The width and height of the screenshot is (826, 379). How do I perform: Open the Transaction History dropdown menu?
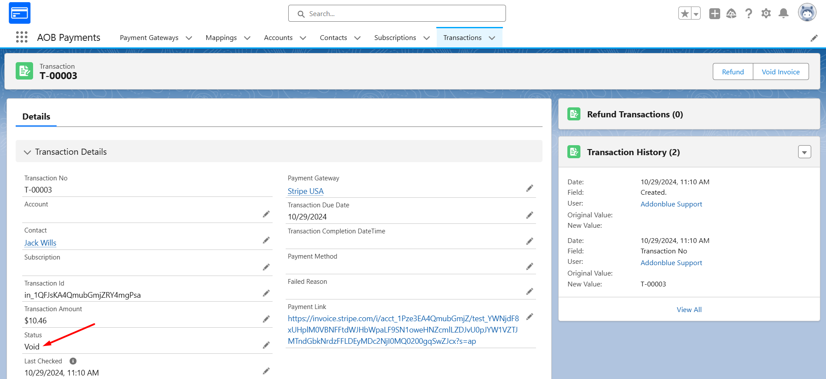point(804,152)
